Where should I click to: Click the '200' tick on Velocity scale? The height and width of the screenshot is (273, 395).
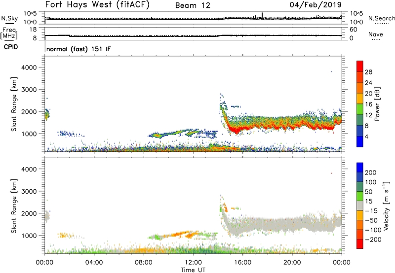tap(371, 172)
